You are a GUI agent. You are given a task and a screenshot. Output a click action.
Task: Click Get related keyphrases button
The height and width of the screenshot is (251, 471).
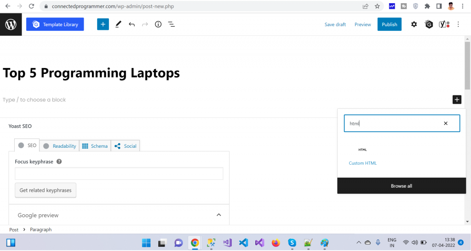coord(46,190)
